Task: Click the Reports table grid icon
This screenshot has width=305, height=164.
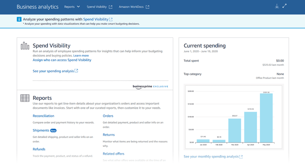Action: click(25, 98)
